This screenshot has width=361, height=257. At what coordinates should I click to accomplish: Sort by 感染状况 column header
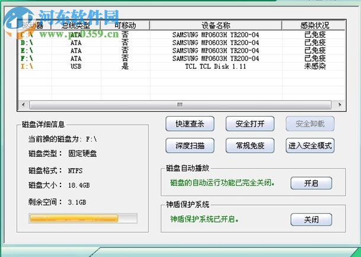(314, 25)
